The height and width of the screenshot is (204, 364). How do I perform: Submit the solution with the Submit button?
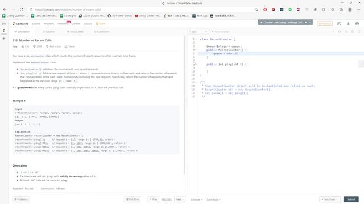coord(351,199)
